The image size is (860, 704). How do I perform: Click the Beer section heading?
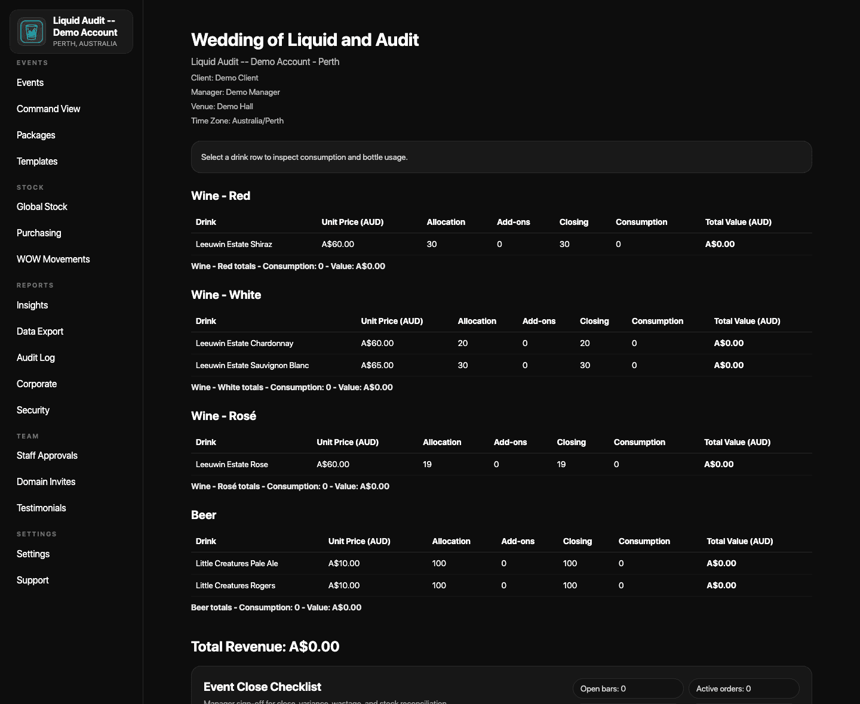click(204, 515)
